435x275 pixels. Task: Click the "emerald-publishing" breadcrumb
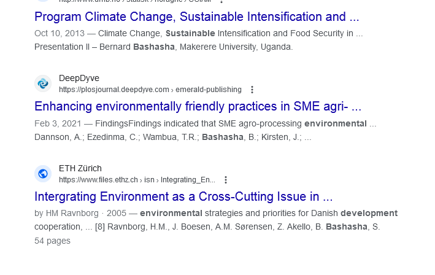pyautogui.click(x=209, y=90)
